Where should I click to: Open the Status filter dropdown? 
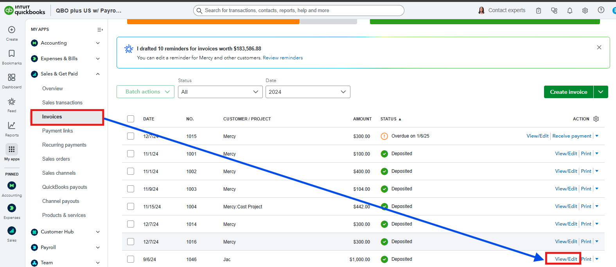click(220, 92)
